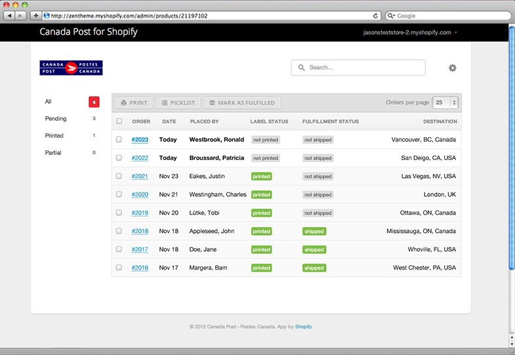Open order #2018 link
This screenshot has height=355, width=515.
coord(140,231)
